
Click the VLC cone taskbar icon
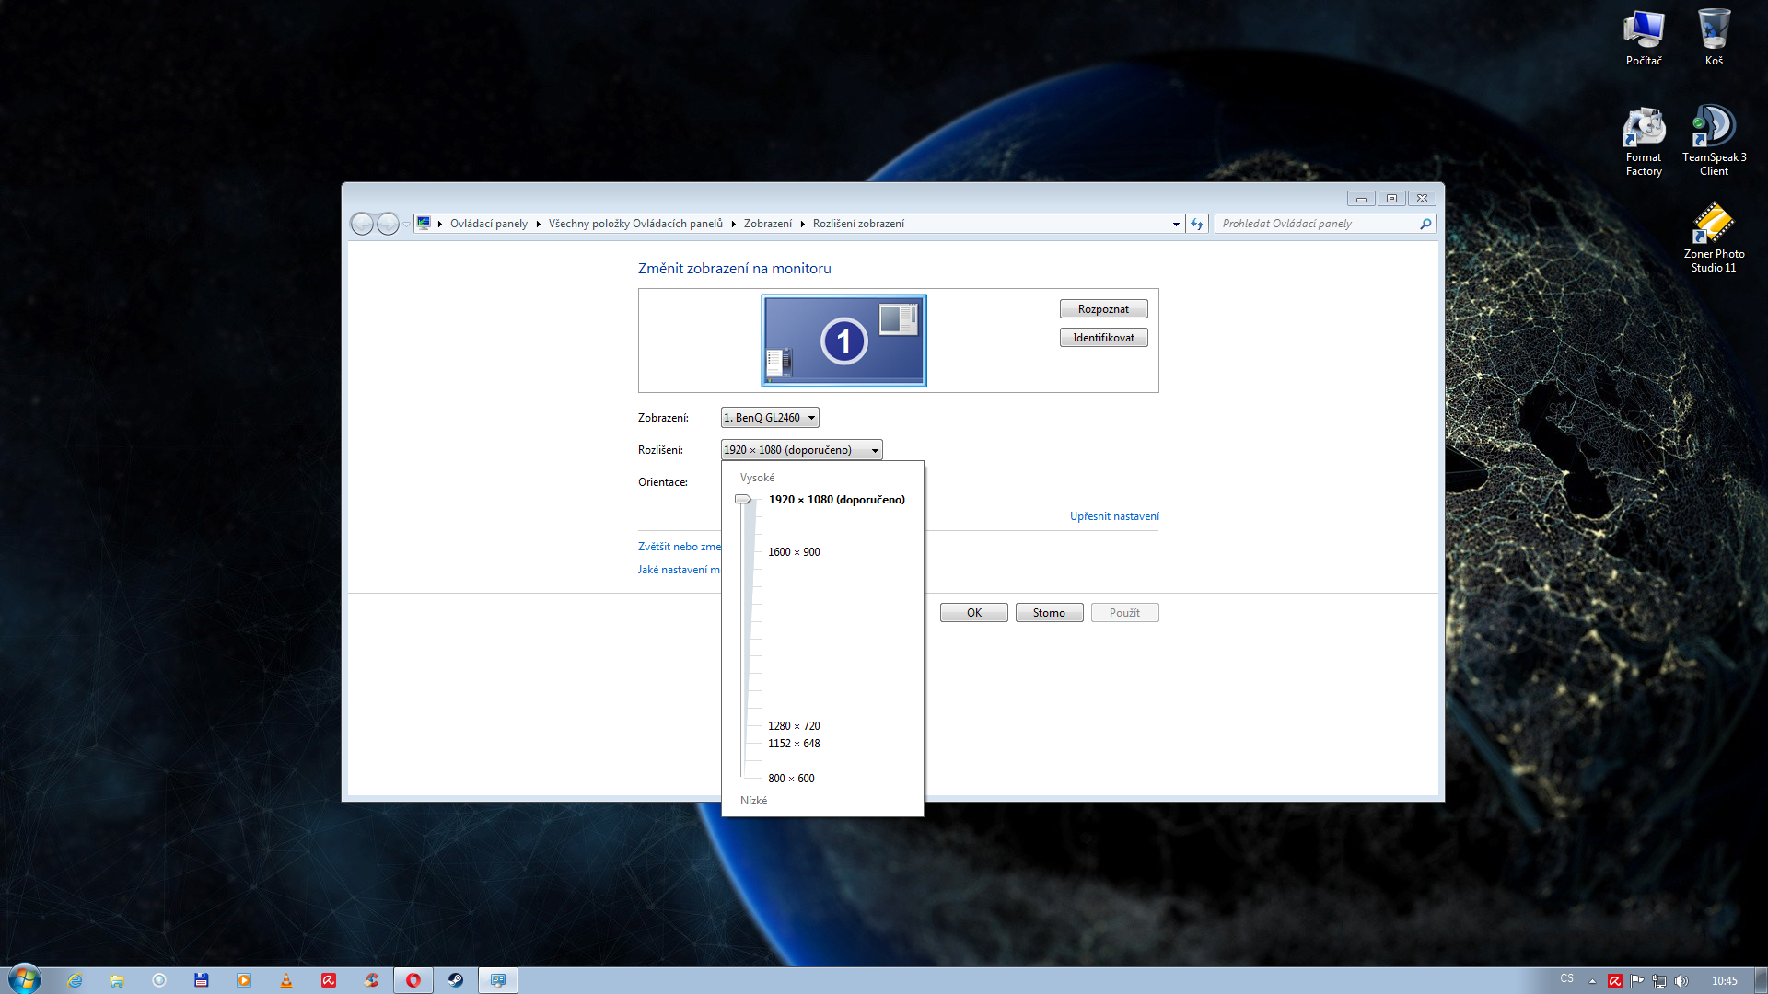[286, 980]
